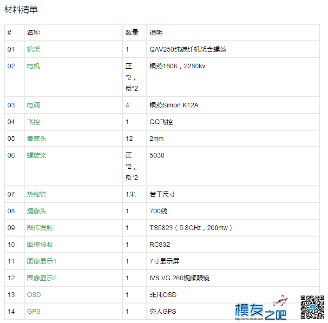Screen dimensions: 328x323
Task: Open the 图像显示1 link
Action: [x=42, y=261]
